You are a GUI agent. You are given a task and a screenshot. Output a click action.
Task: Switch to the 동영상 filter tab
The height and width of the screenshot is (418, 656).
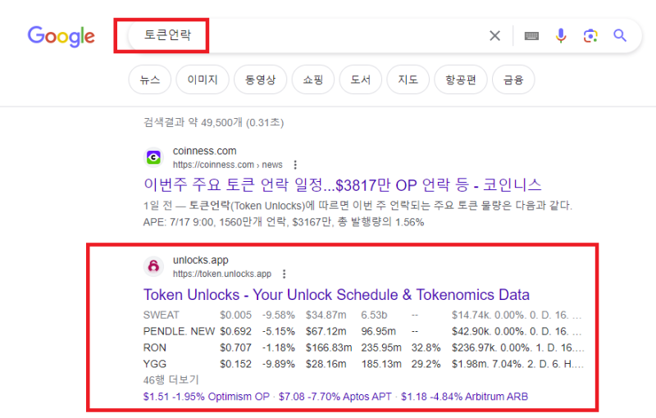pyautogui.click(x=260, y=80)
